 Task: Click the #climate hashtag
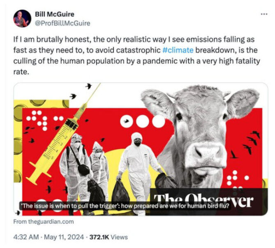178,50
